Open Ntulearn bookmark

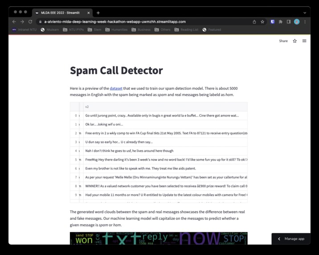[50, 30]
